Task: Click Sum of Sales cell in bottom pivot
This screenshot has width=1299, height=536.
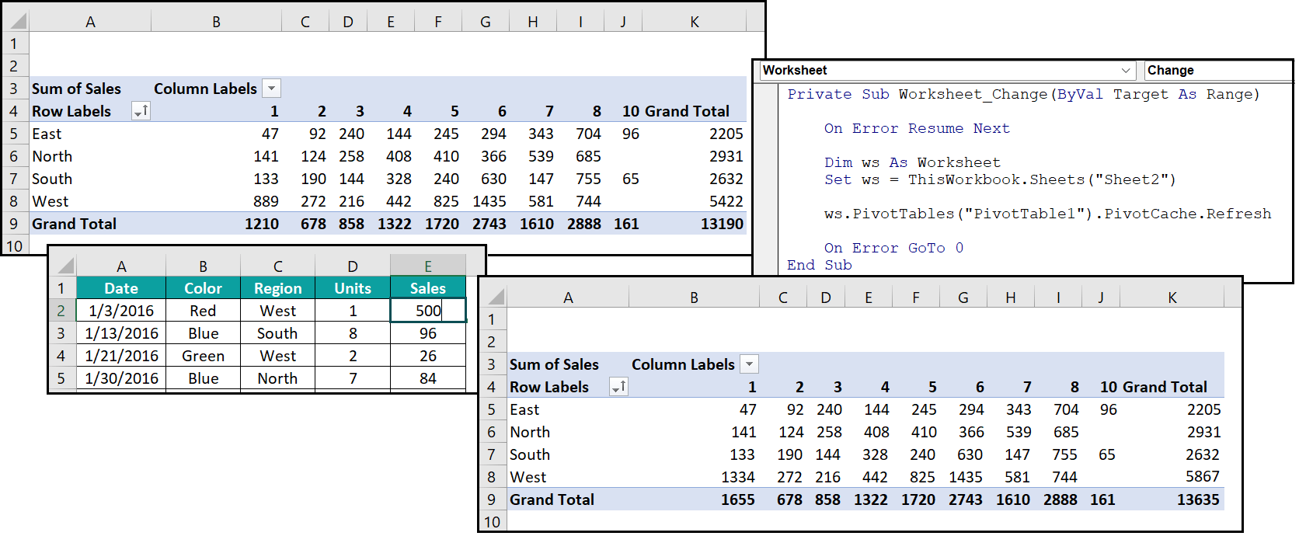Action: click(554, 364)
